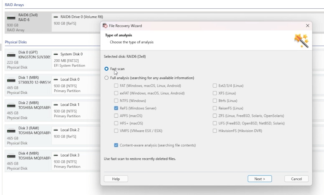The height and width of the screenshot is (195, 324).
Task: Click the Local Disk 2 partition icon
Action: tap(56, 130)
